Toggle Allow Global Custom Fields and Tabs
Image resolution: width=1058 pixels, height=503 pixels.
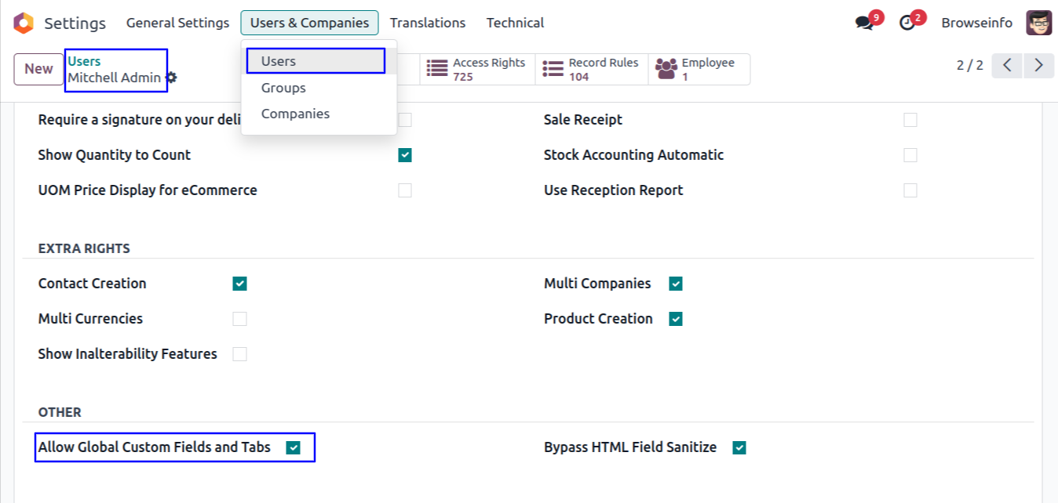(x=294, y=448)
